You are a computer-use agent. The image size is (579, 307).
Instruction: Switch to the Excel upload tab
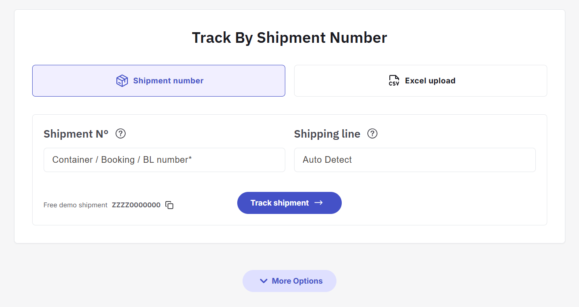(421, 81)
